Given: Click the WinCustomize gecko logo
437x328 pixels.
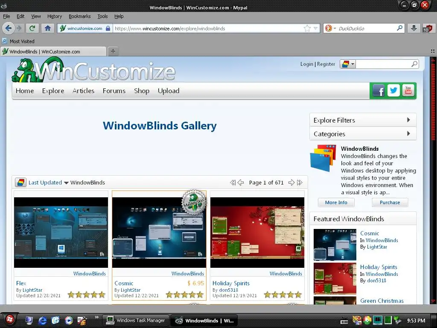Looking at the screenshot, I should point(93,70).
